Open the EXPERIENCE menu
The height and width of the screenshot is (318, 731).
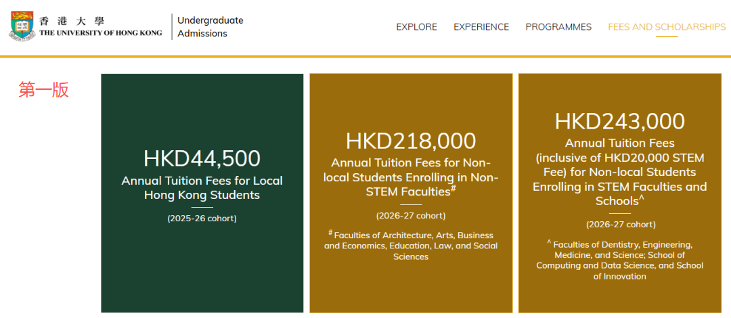click(x=481, y=27)
